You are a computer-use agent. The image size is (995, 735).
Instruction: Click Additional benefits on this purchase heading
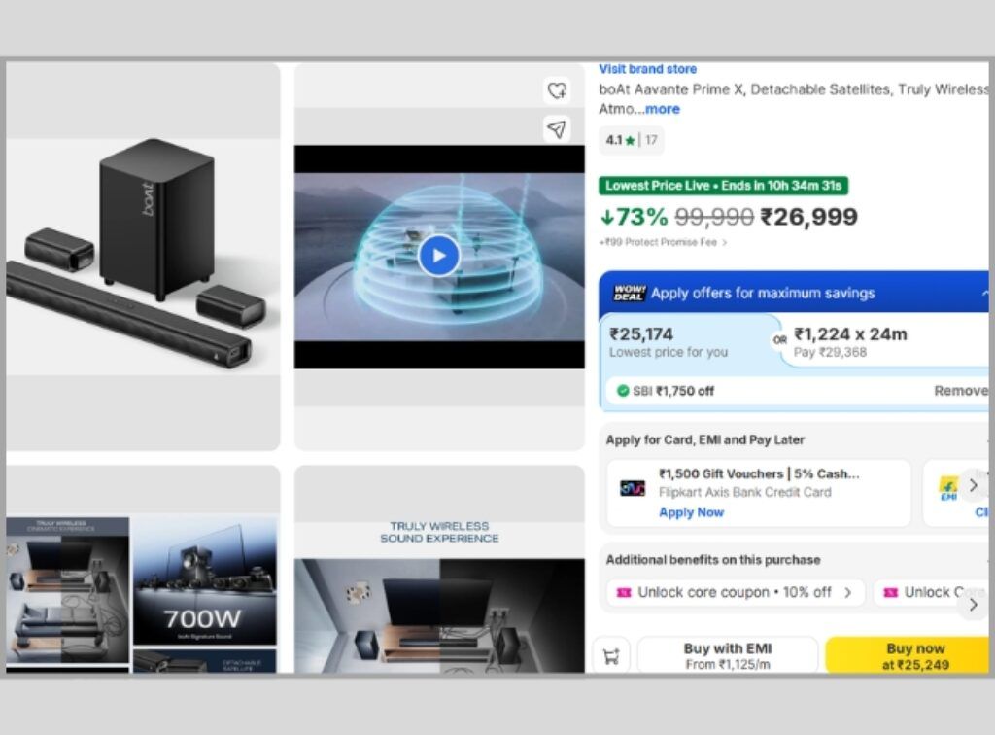click(712, 560)
